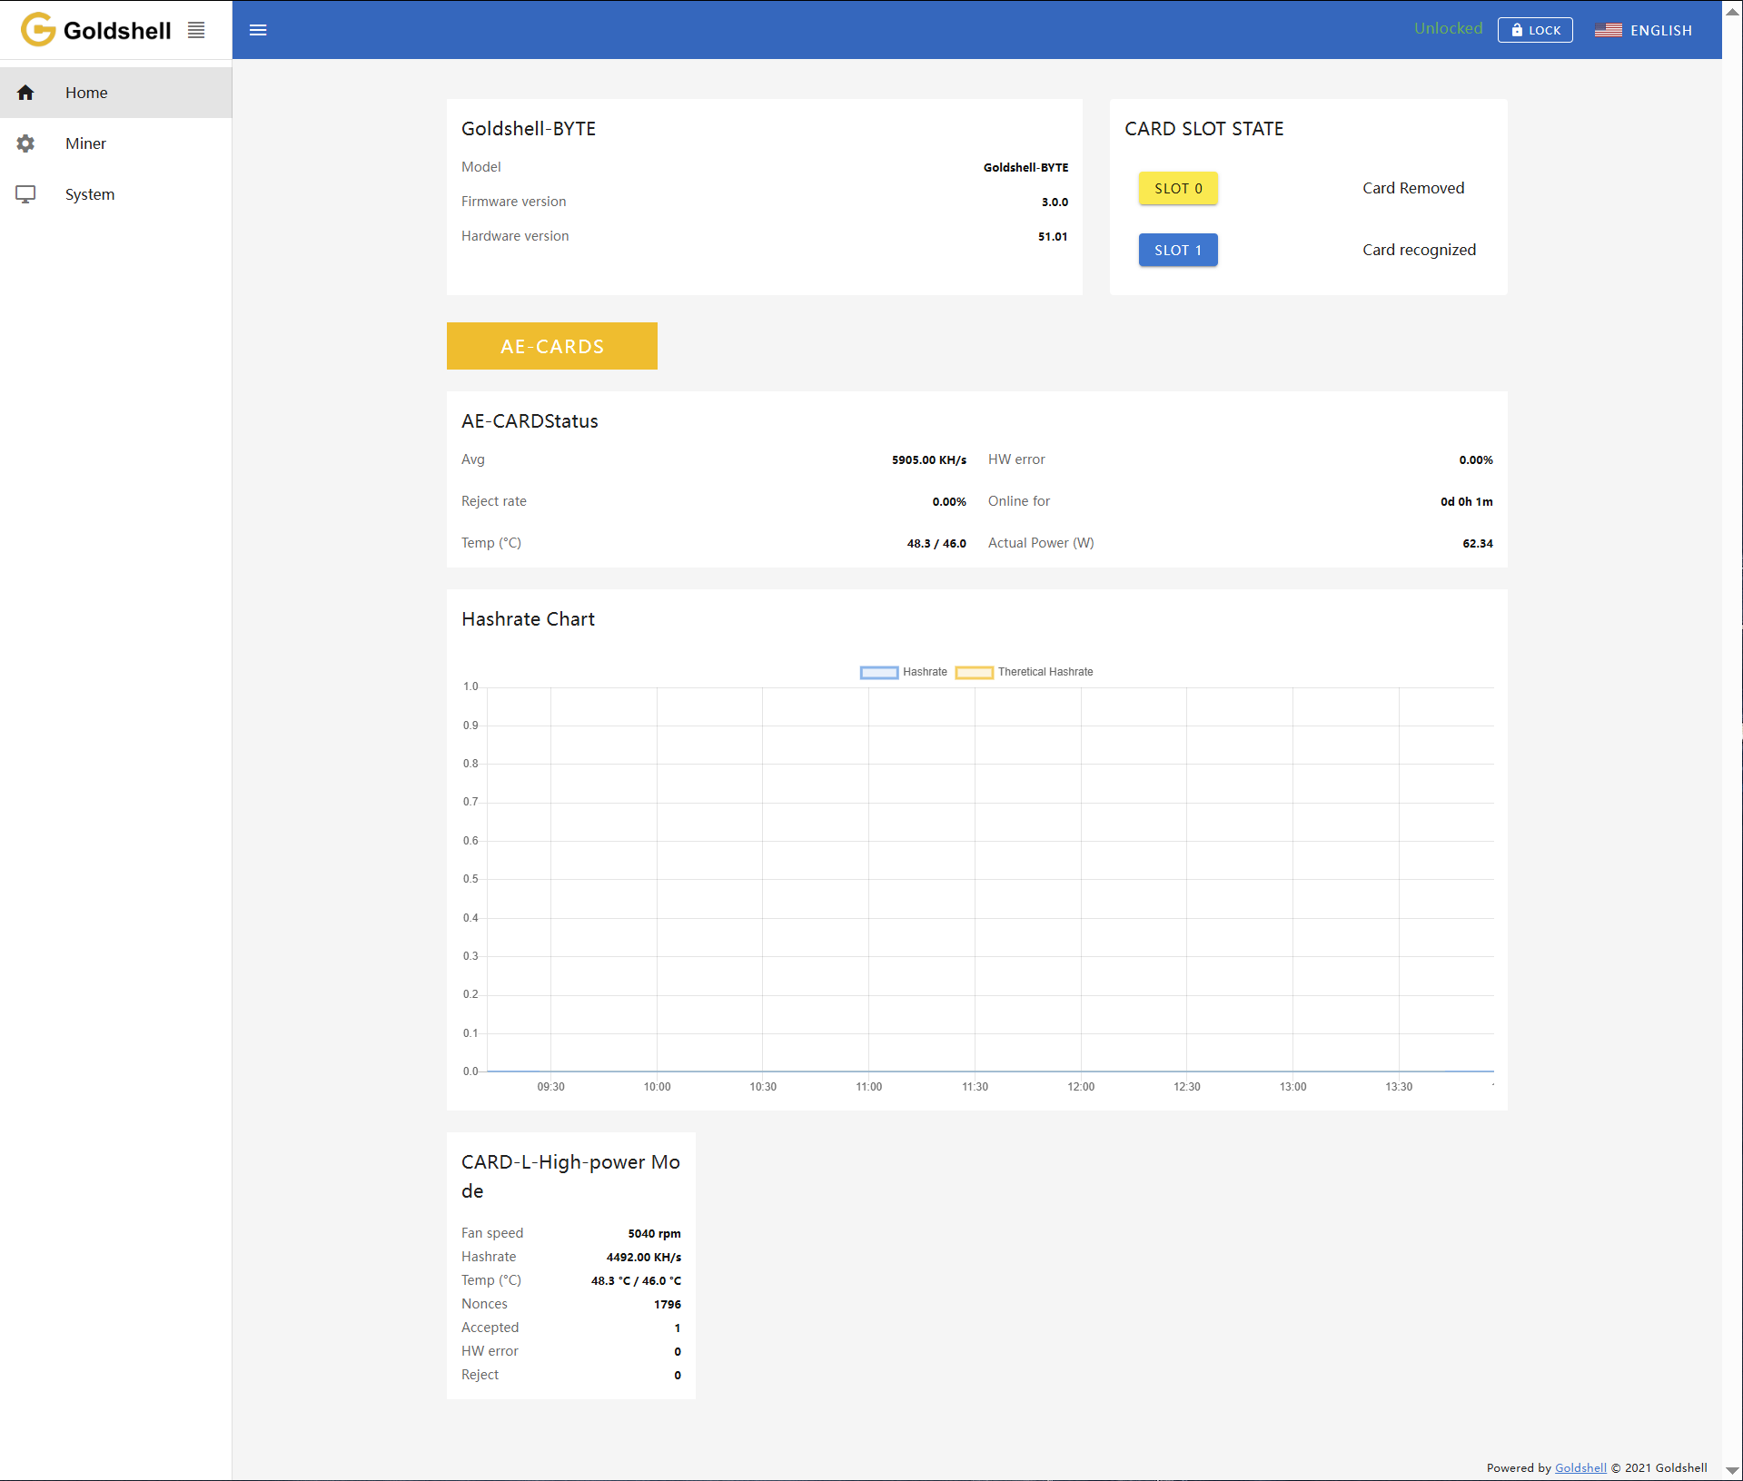Click the Card recognized status text
The image size is (1743, 1481).
(1419, 250)
